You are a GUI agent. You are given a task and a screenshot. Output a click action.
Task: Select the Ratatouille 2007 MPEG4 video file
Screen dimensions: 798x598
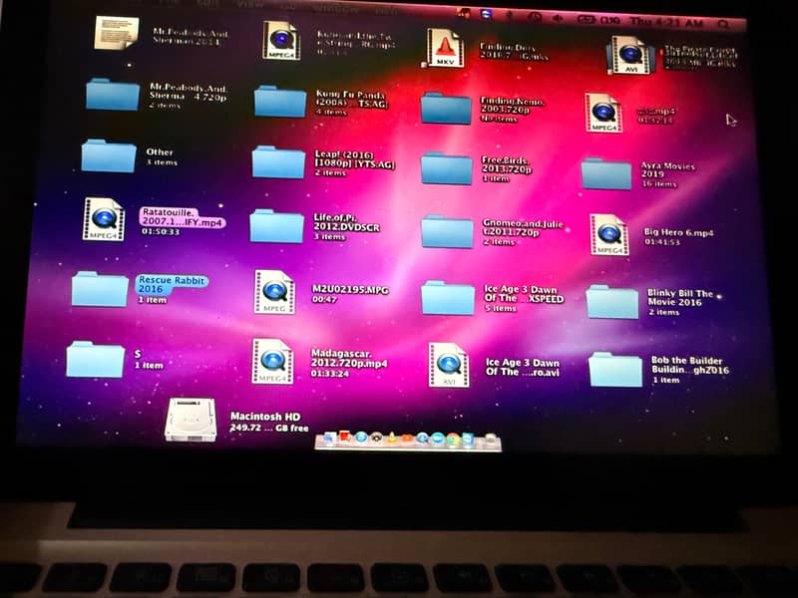pyautogui.click(x=104, y=219)
